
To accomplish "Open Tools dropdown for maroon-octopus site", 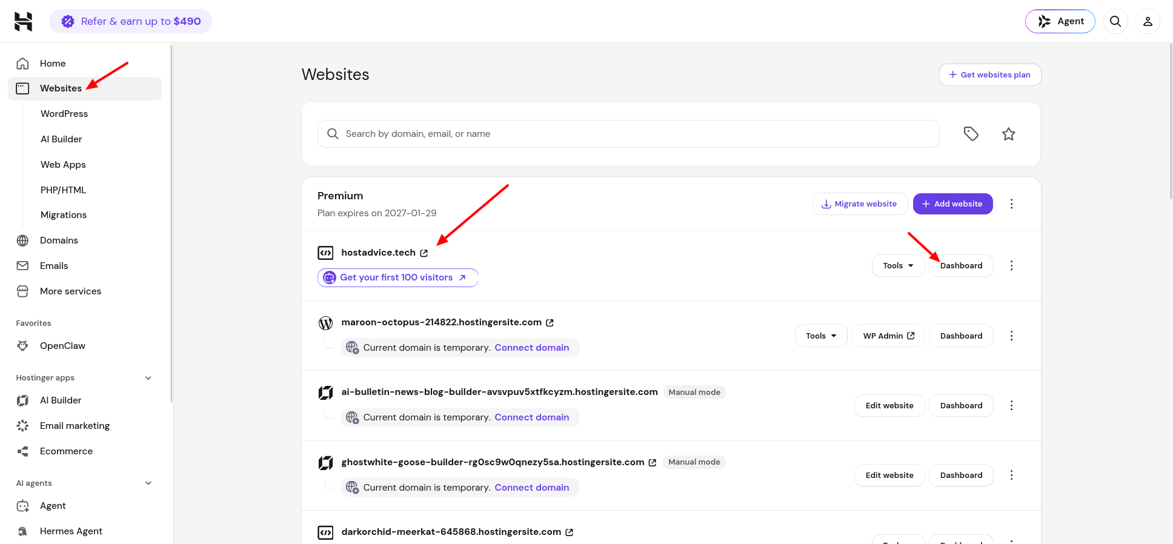I will click(x=821, y=336).
